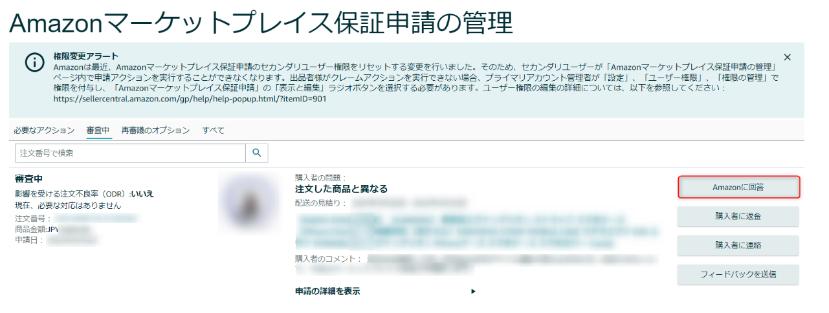The height and width of the screenshot is (313, 829).
Task: Click the search magnifier icon button
Action: (x=257, y=153)
